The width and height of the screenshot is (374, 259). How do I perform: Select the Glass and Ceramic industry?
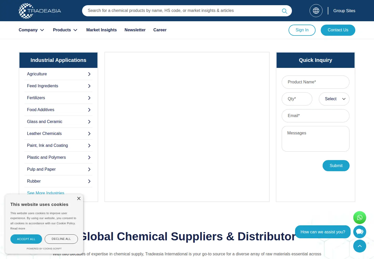(x=45, y=122)
